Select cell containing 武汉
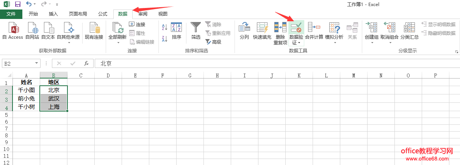460x165 pixels. 53,99
